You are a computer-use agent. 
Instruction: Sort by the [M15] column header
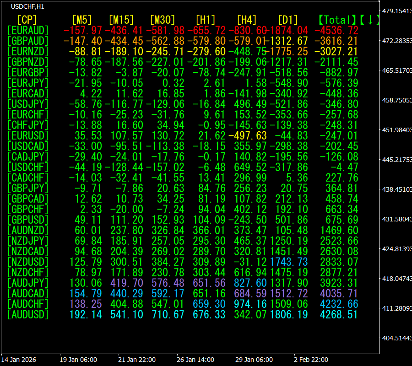tap(121, 20)
